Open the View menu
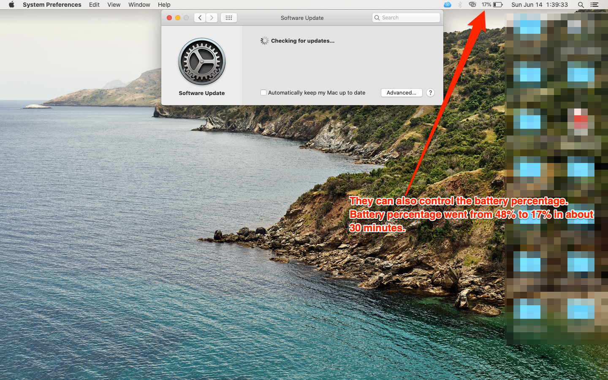This screenshot has width=608, height=380. [x=114, y=5]
